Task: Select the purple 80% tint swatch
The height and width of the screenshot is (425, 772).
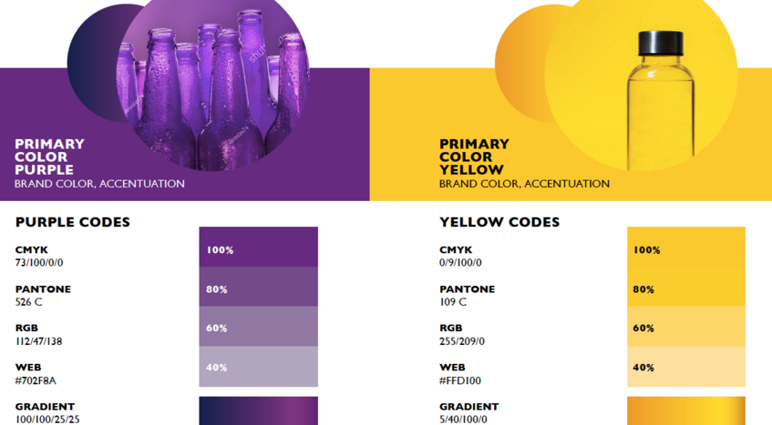Action: (259, 287)
